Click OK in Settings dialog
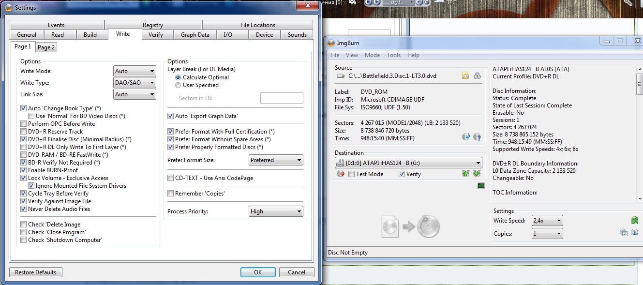643x285 pixels. pyautogui.click(x=258, y=272)
